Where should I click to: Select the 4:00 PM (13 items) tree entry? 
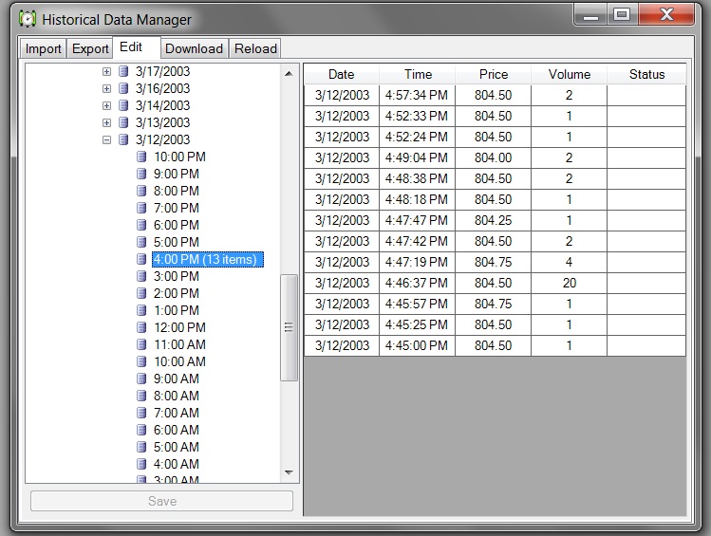point(207,259)
